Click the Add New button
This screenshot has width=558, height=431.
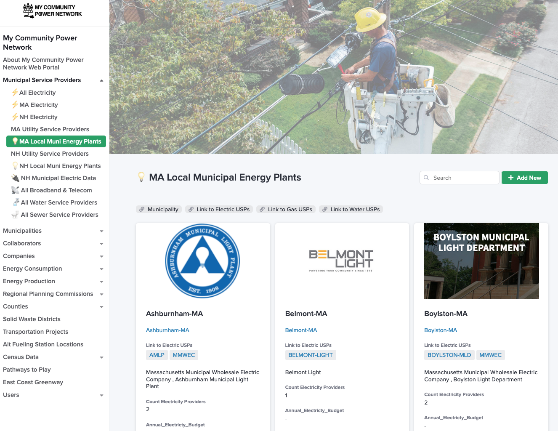click(x=525, y=178)
